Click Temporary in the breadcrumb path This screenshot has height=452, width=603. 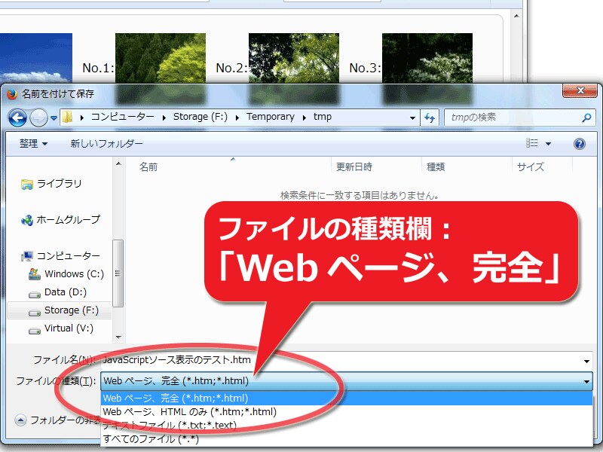pos(271,117)
